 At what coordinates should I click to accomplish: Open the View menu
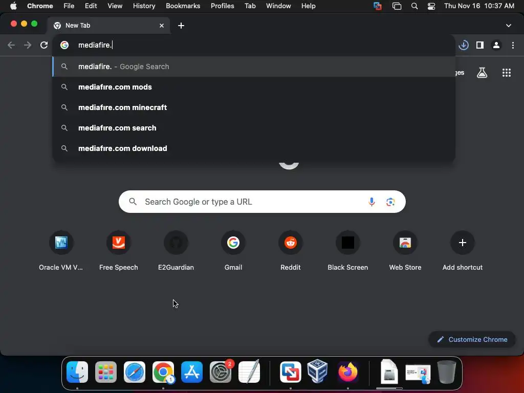point(115,6)
